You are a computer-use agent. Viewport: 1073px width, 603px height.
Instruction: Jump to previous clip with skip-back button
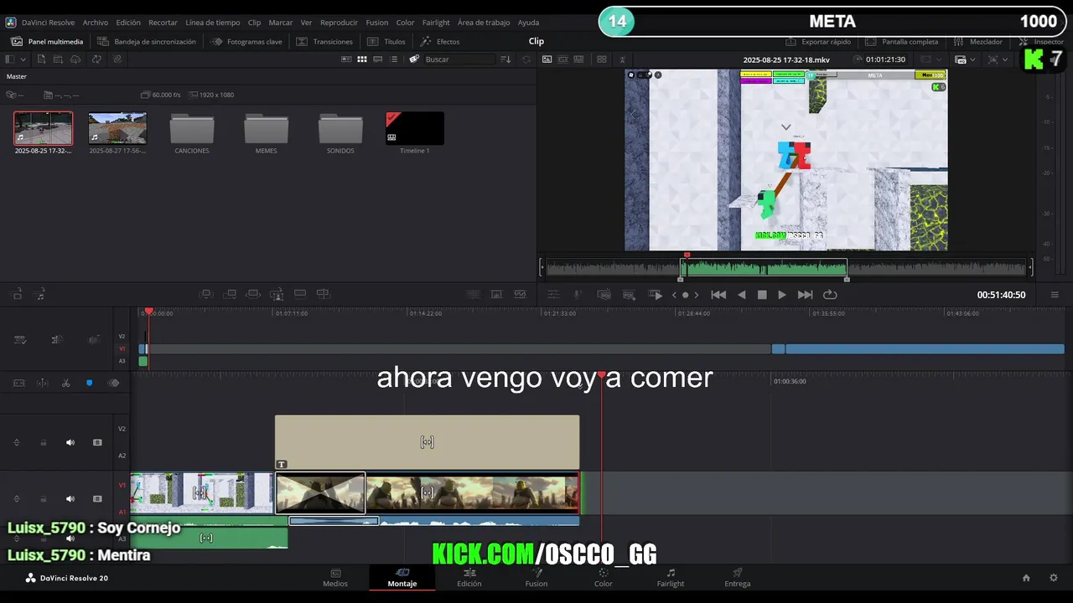[x=718, y=295]
